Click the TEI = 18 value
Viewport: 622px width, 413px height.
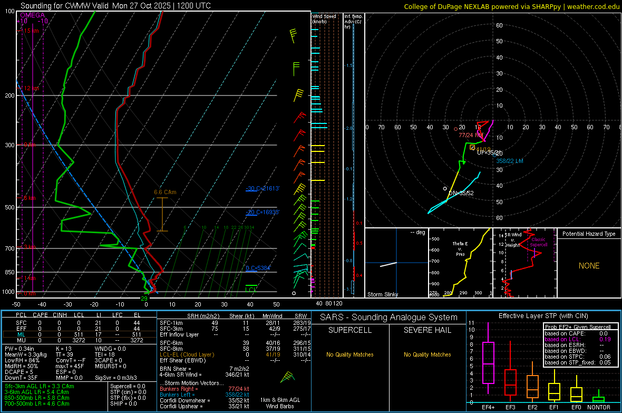click(x=105, y=354)
